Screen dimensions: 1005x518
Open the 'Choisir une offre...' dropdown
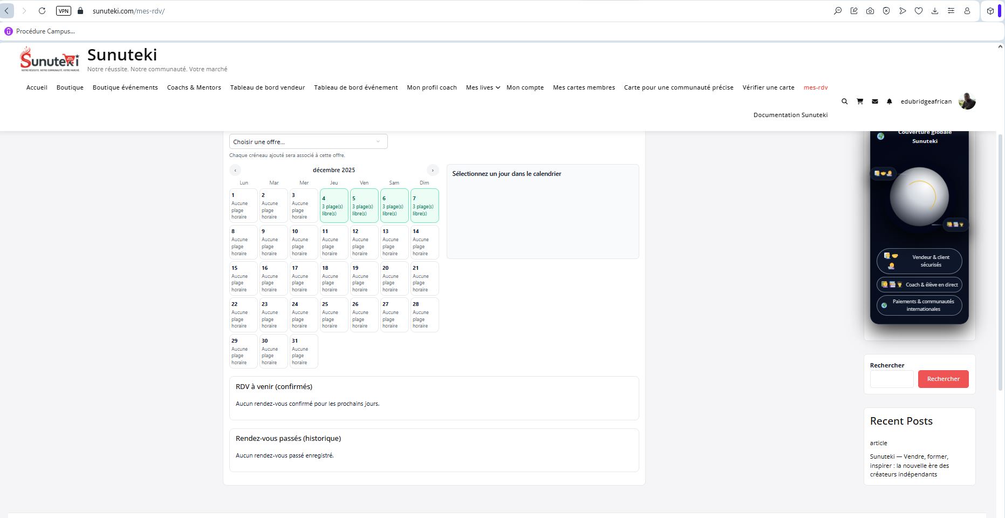pyautogui.click(x=308, y=142)
